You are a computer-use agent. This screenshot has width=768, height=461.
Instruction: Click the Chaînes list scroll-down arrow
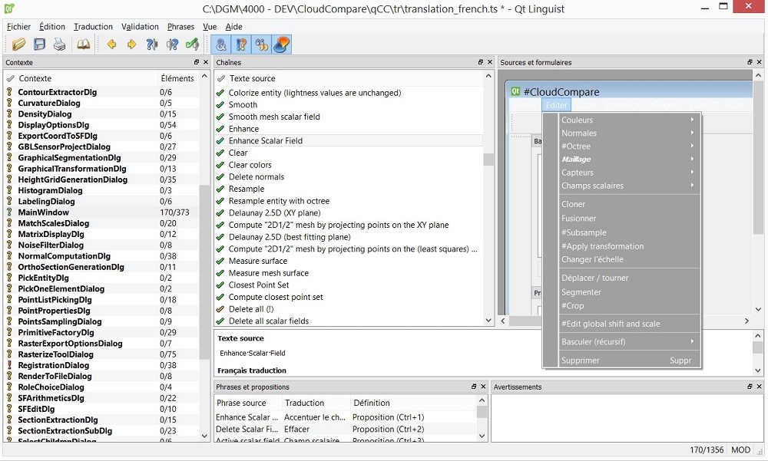tap(489, 321)
